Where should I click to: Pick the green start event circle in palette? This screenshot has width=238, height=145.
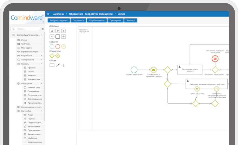point(52,46)
